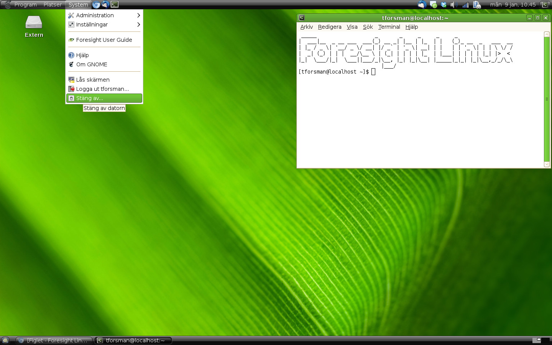Open the terminal launcher next to Thunderbird
Screen dimensions: 552x345
coord(114,5)
